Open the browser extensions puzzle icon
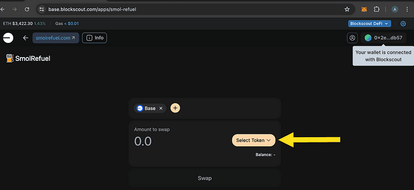The width and height of the screenshot is (414, 190). [x=377, y=9]
